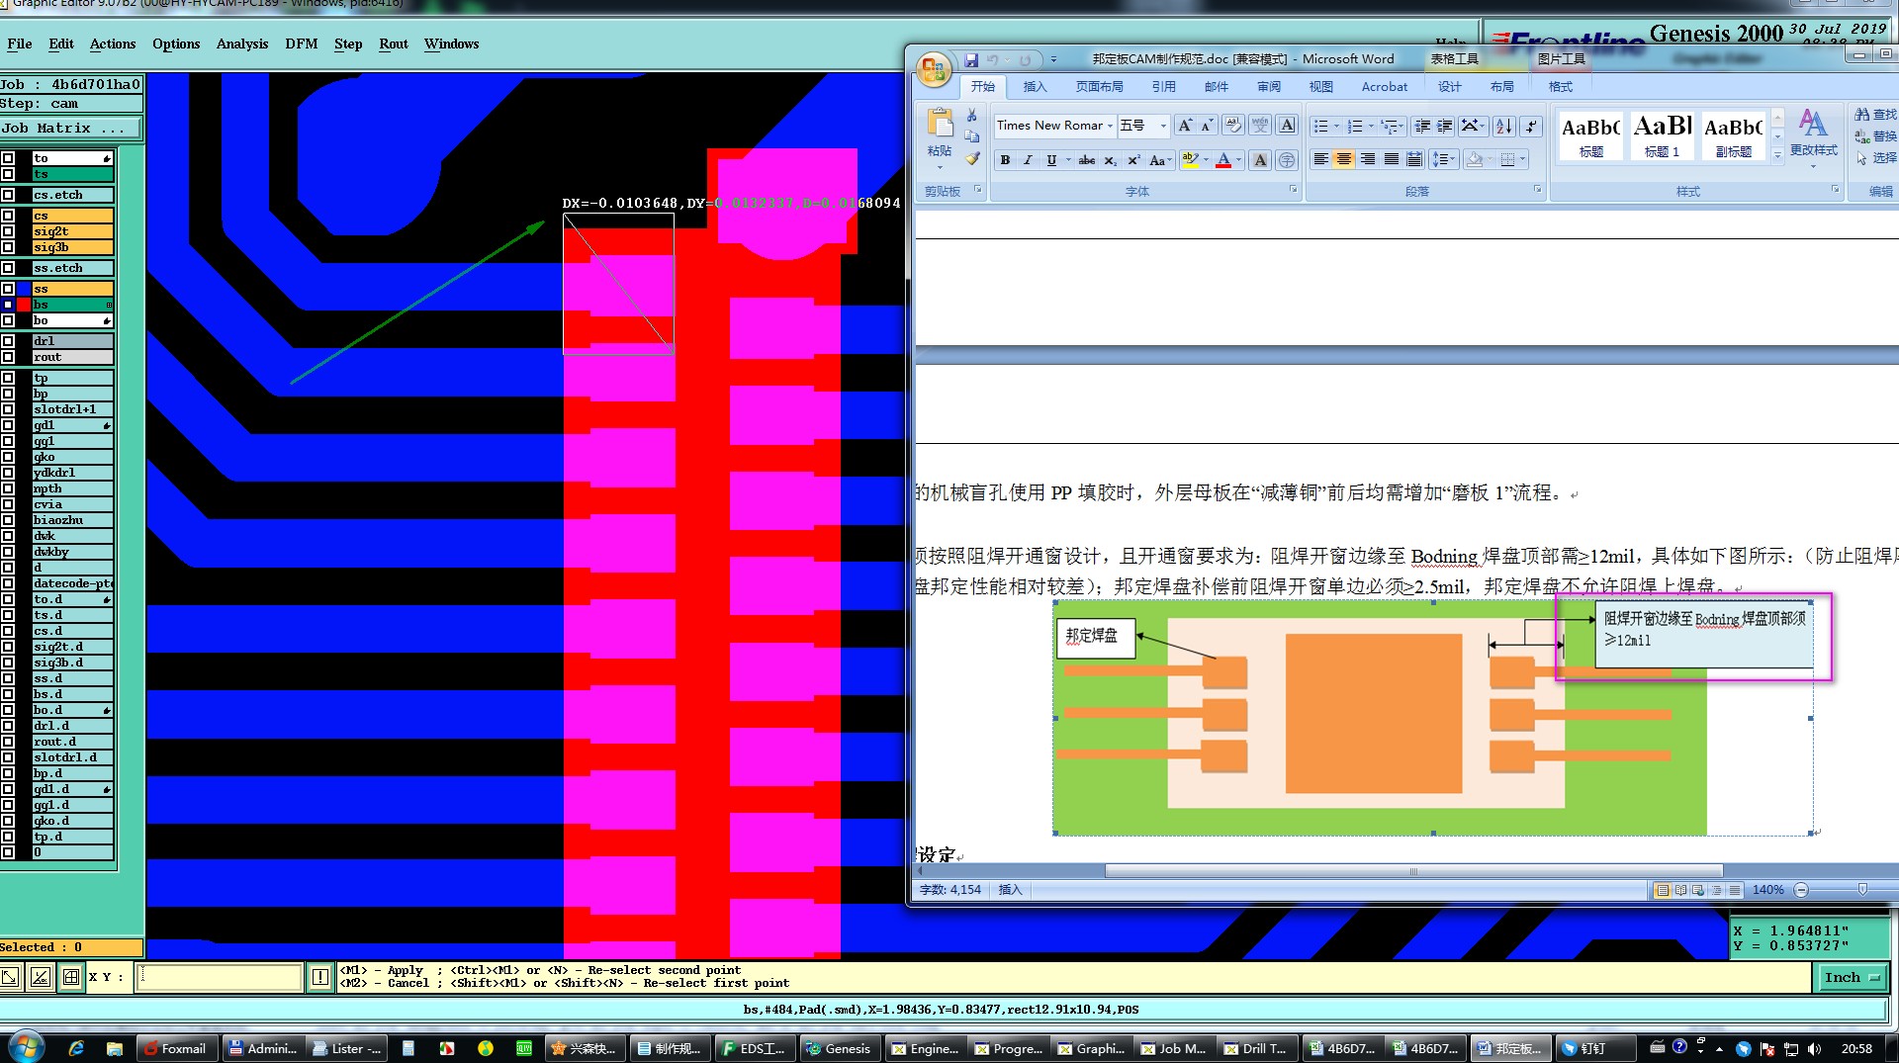Open the Inch units dropdown in Genesis
Image resolution: width=1899 pixels, height=1063 pixels.
tap(1852, 977)
